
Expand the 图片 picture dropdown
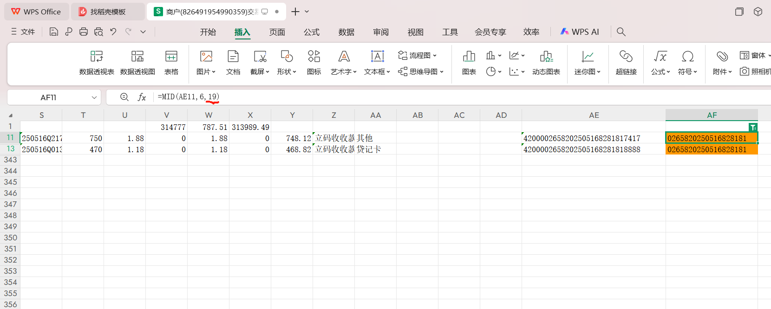(x=206, y=71)
